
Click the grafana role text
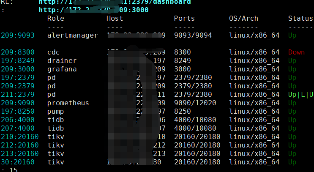[62, 69]
